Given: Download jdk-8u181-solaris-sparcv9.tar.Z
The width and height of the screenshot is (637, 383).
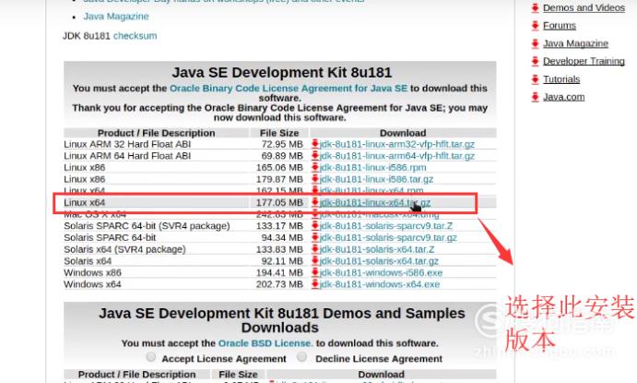Looking at the screenshot, I should click(x=385, y=226).
